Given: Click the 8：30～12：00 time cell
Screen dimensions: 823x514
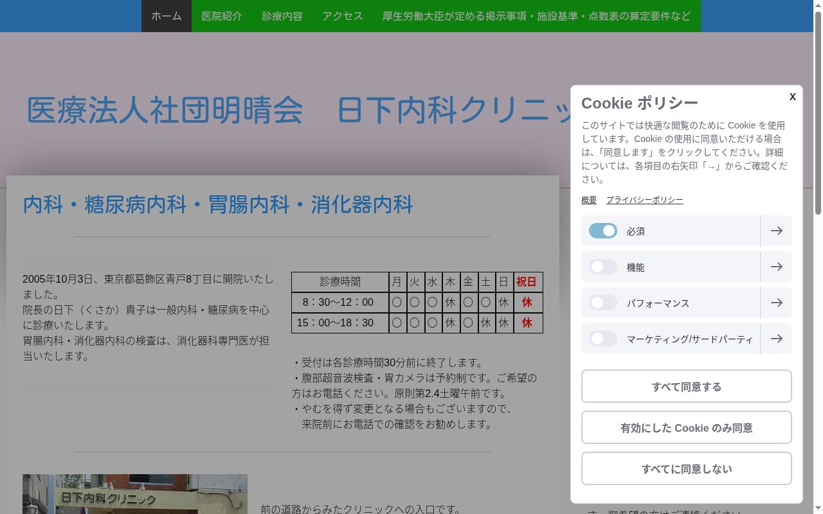Looking at the screenshot, I should 340,303.
